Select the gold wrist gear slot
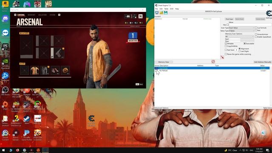Viewport: 272px width, 153px height. coord(65,70)
